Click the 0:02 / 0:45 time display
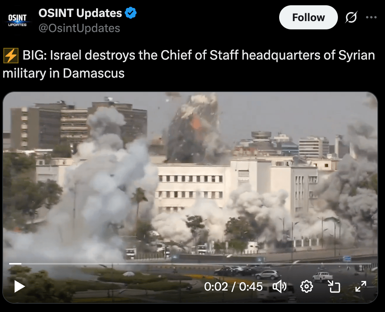This screenshot has height=312, width=385. (233, 287)
